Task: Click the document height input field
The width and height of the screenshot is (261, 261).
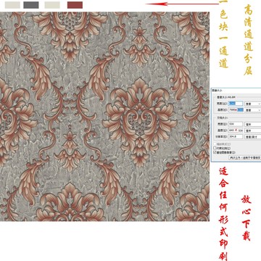Action: (x=236, y=130)
